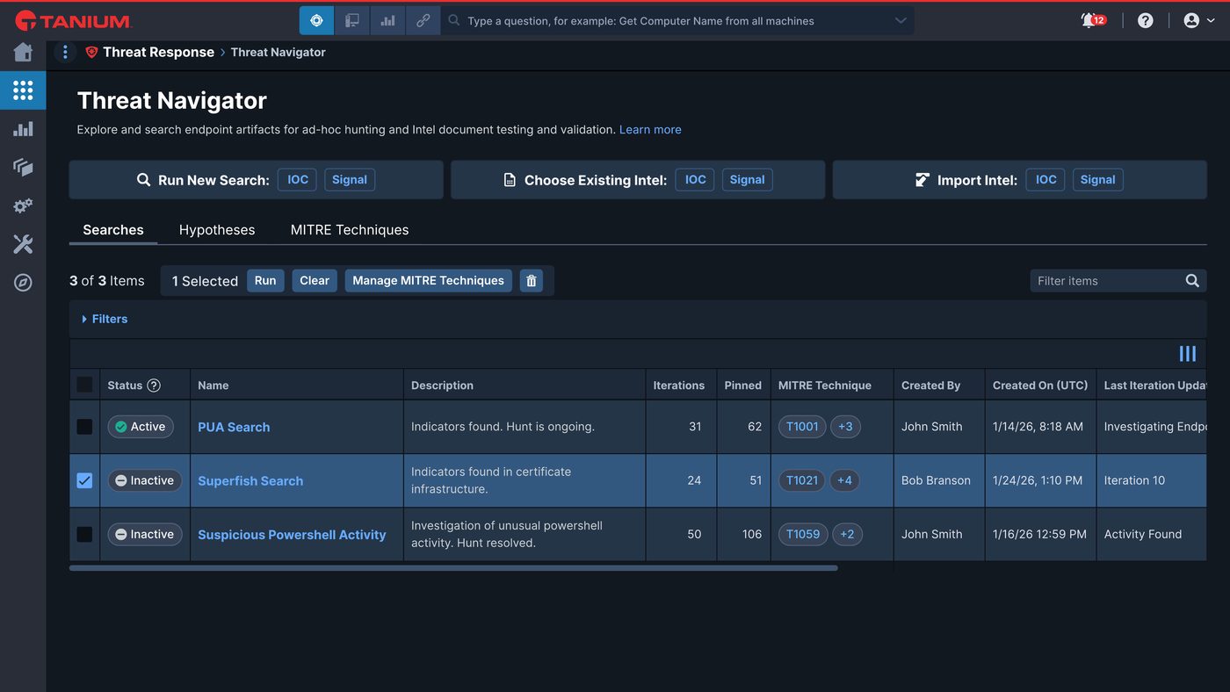This screenshot has width=1230, height=692.
Task: Open the Home icon in left sidebar
Action: [23, 52]
